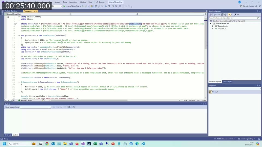Click the search magnifier in Solution Explorer
Viewport: 262px width, 147px height.
coord(258,18)
